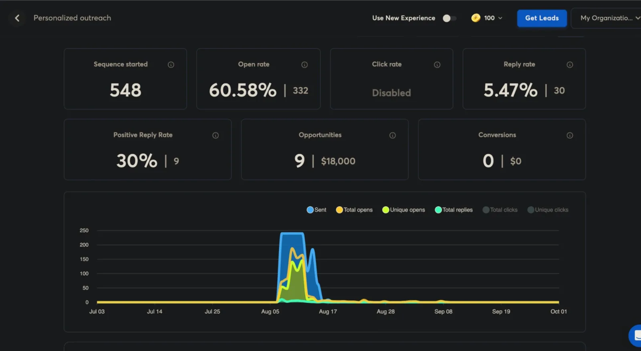The image size is (641, 351).
Task: Click the Use New Experience label
Action: (x=403, y=18)
